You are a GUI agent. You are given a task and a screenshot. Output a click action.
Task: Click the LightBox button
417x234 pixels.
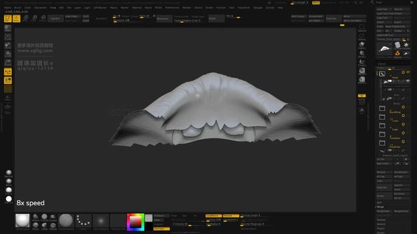pyautogui.click(x=55, y=18)
